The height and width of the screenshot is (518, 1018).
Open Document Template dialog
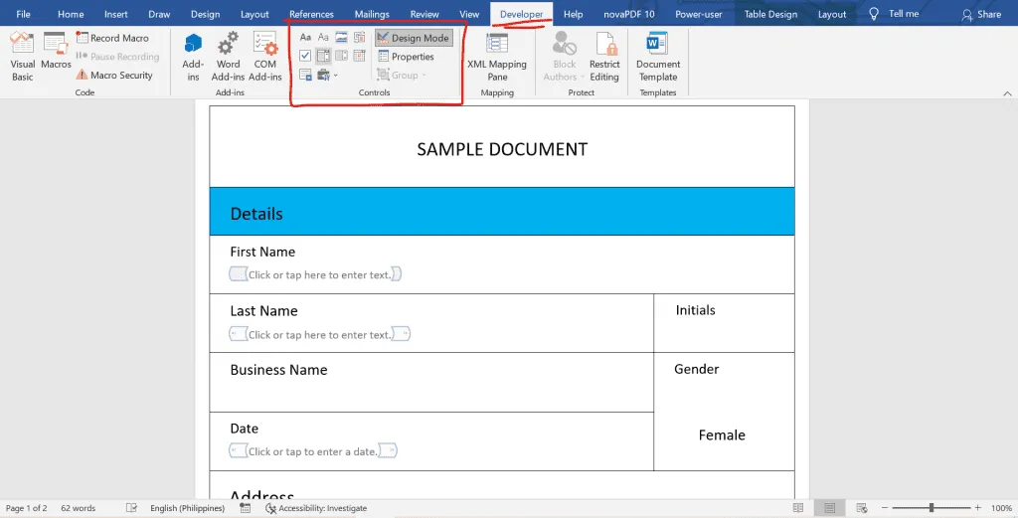click(658, 57)
